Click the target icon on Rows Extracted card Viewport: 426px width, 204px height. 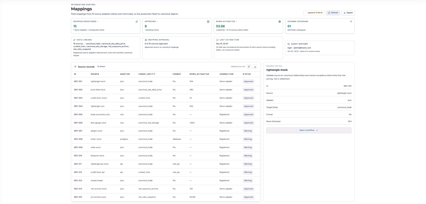280,22
